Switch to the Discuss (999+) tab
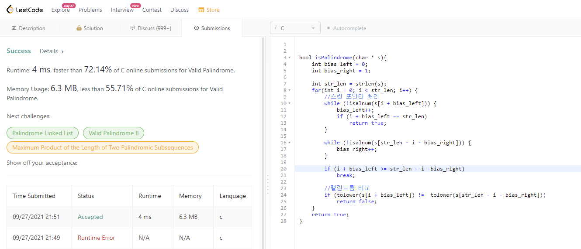 click(x=151, y=28)
